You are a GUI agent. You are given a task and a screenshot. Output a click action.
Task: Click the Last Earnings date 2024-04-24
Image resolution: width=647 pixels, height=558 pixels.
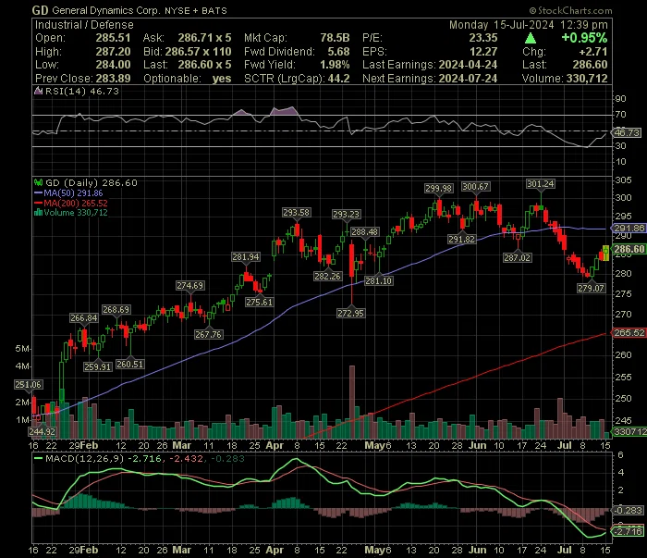pyautogui.click(x=468, y=65)
